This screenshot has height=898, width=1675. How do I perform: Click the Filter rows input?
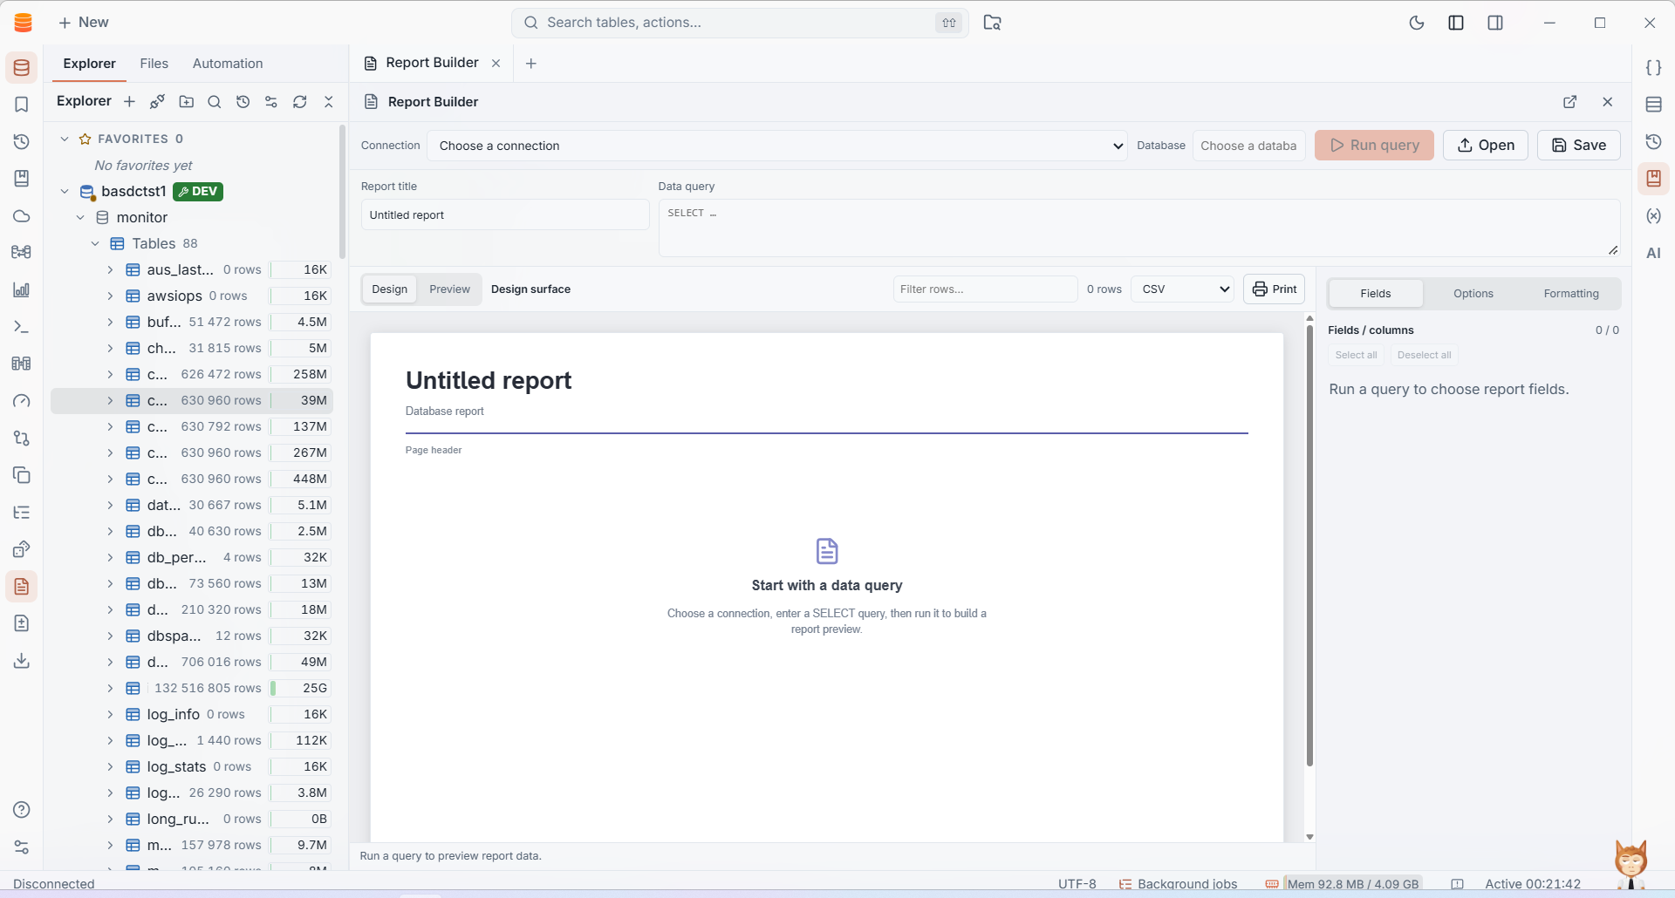[x=985, y=289]
